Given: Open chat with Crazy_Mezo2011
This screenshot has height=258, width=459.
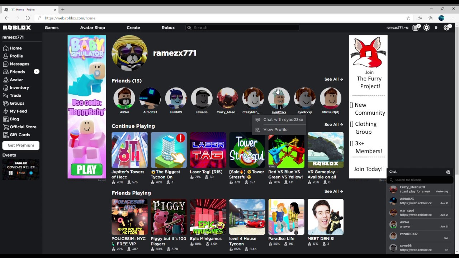Looking at the screenshot, I should coord(420,189).
